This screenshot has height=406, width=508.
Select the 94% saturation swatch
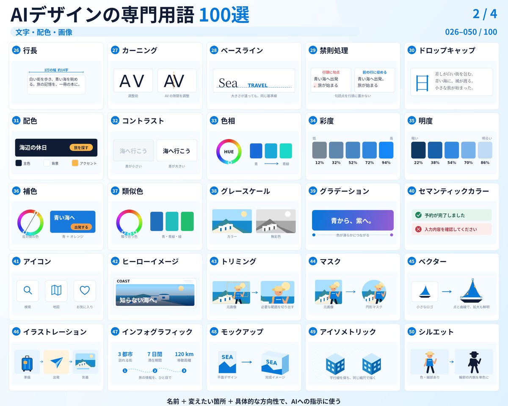coord(386,150)
